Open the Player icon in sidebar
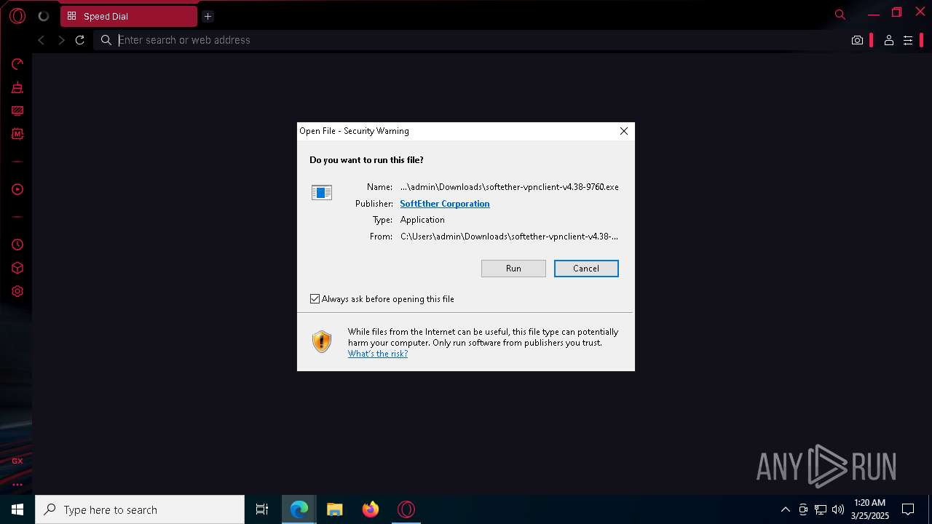The image size is (932, 524). coord(17,189)
